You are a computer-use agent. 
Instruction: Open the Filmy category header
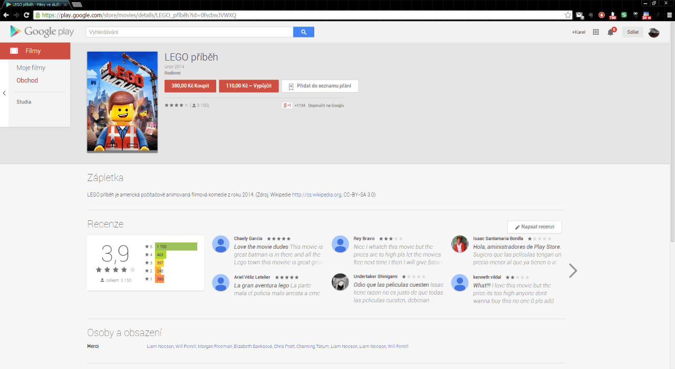(35, 51)
